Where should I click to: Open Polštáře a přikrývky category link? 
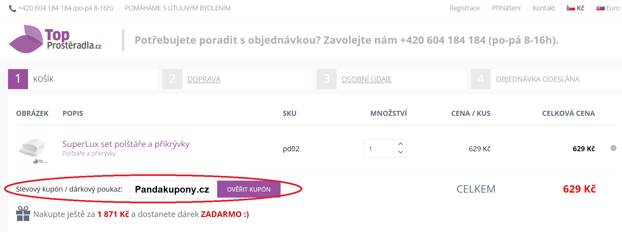(x=89, y=154)
